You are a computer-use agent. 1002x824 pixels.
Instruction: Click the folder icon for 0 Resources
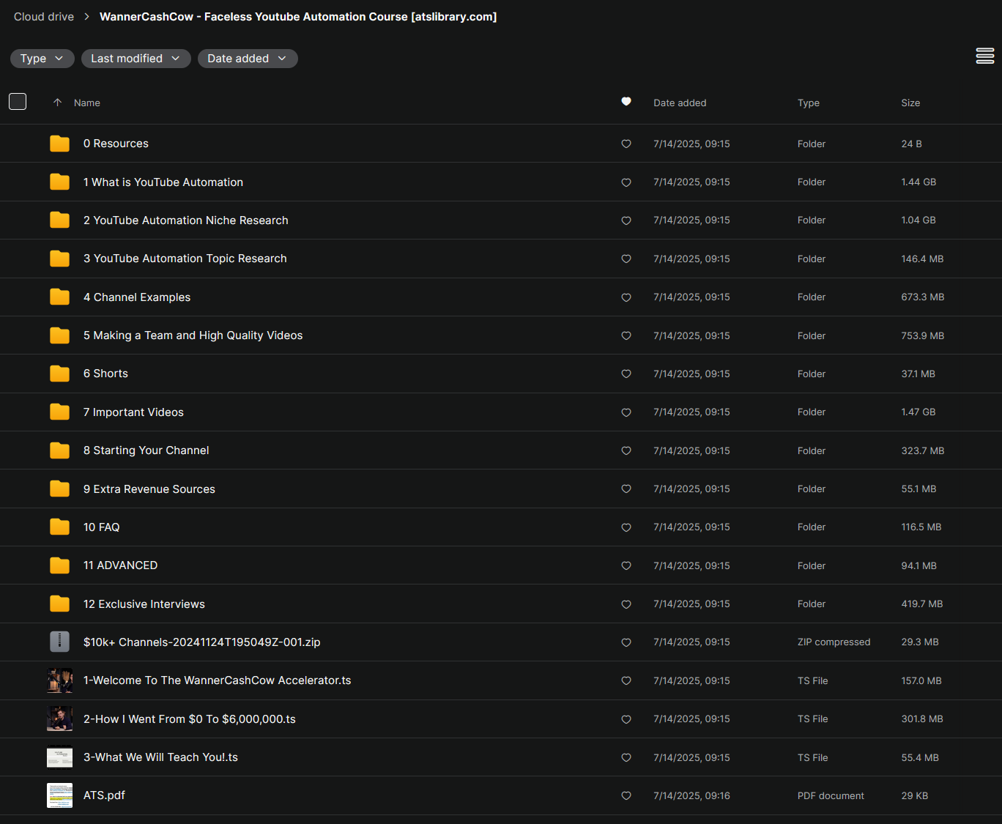click(59, 144)
